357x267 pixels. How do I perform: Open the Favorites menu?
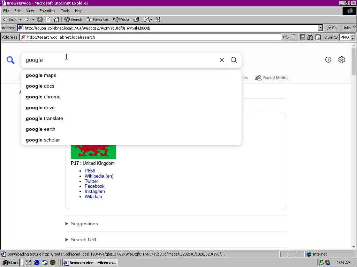coord(47,11)
